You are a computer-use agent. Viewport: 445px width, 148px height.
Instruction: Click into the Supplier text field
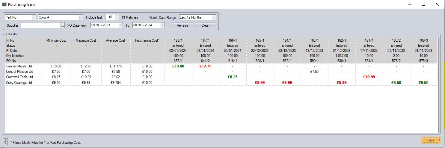[40, 25]
